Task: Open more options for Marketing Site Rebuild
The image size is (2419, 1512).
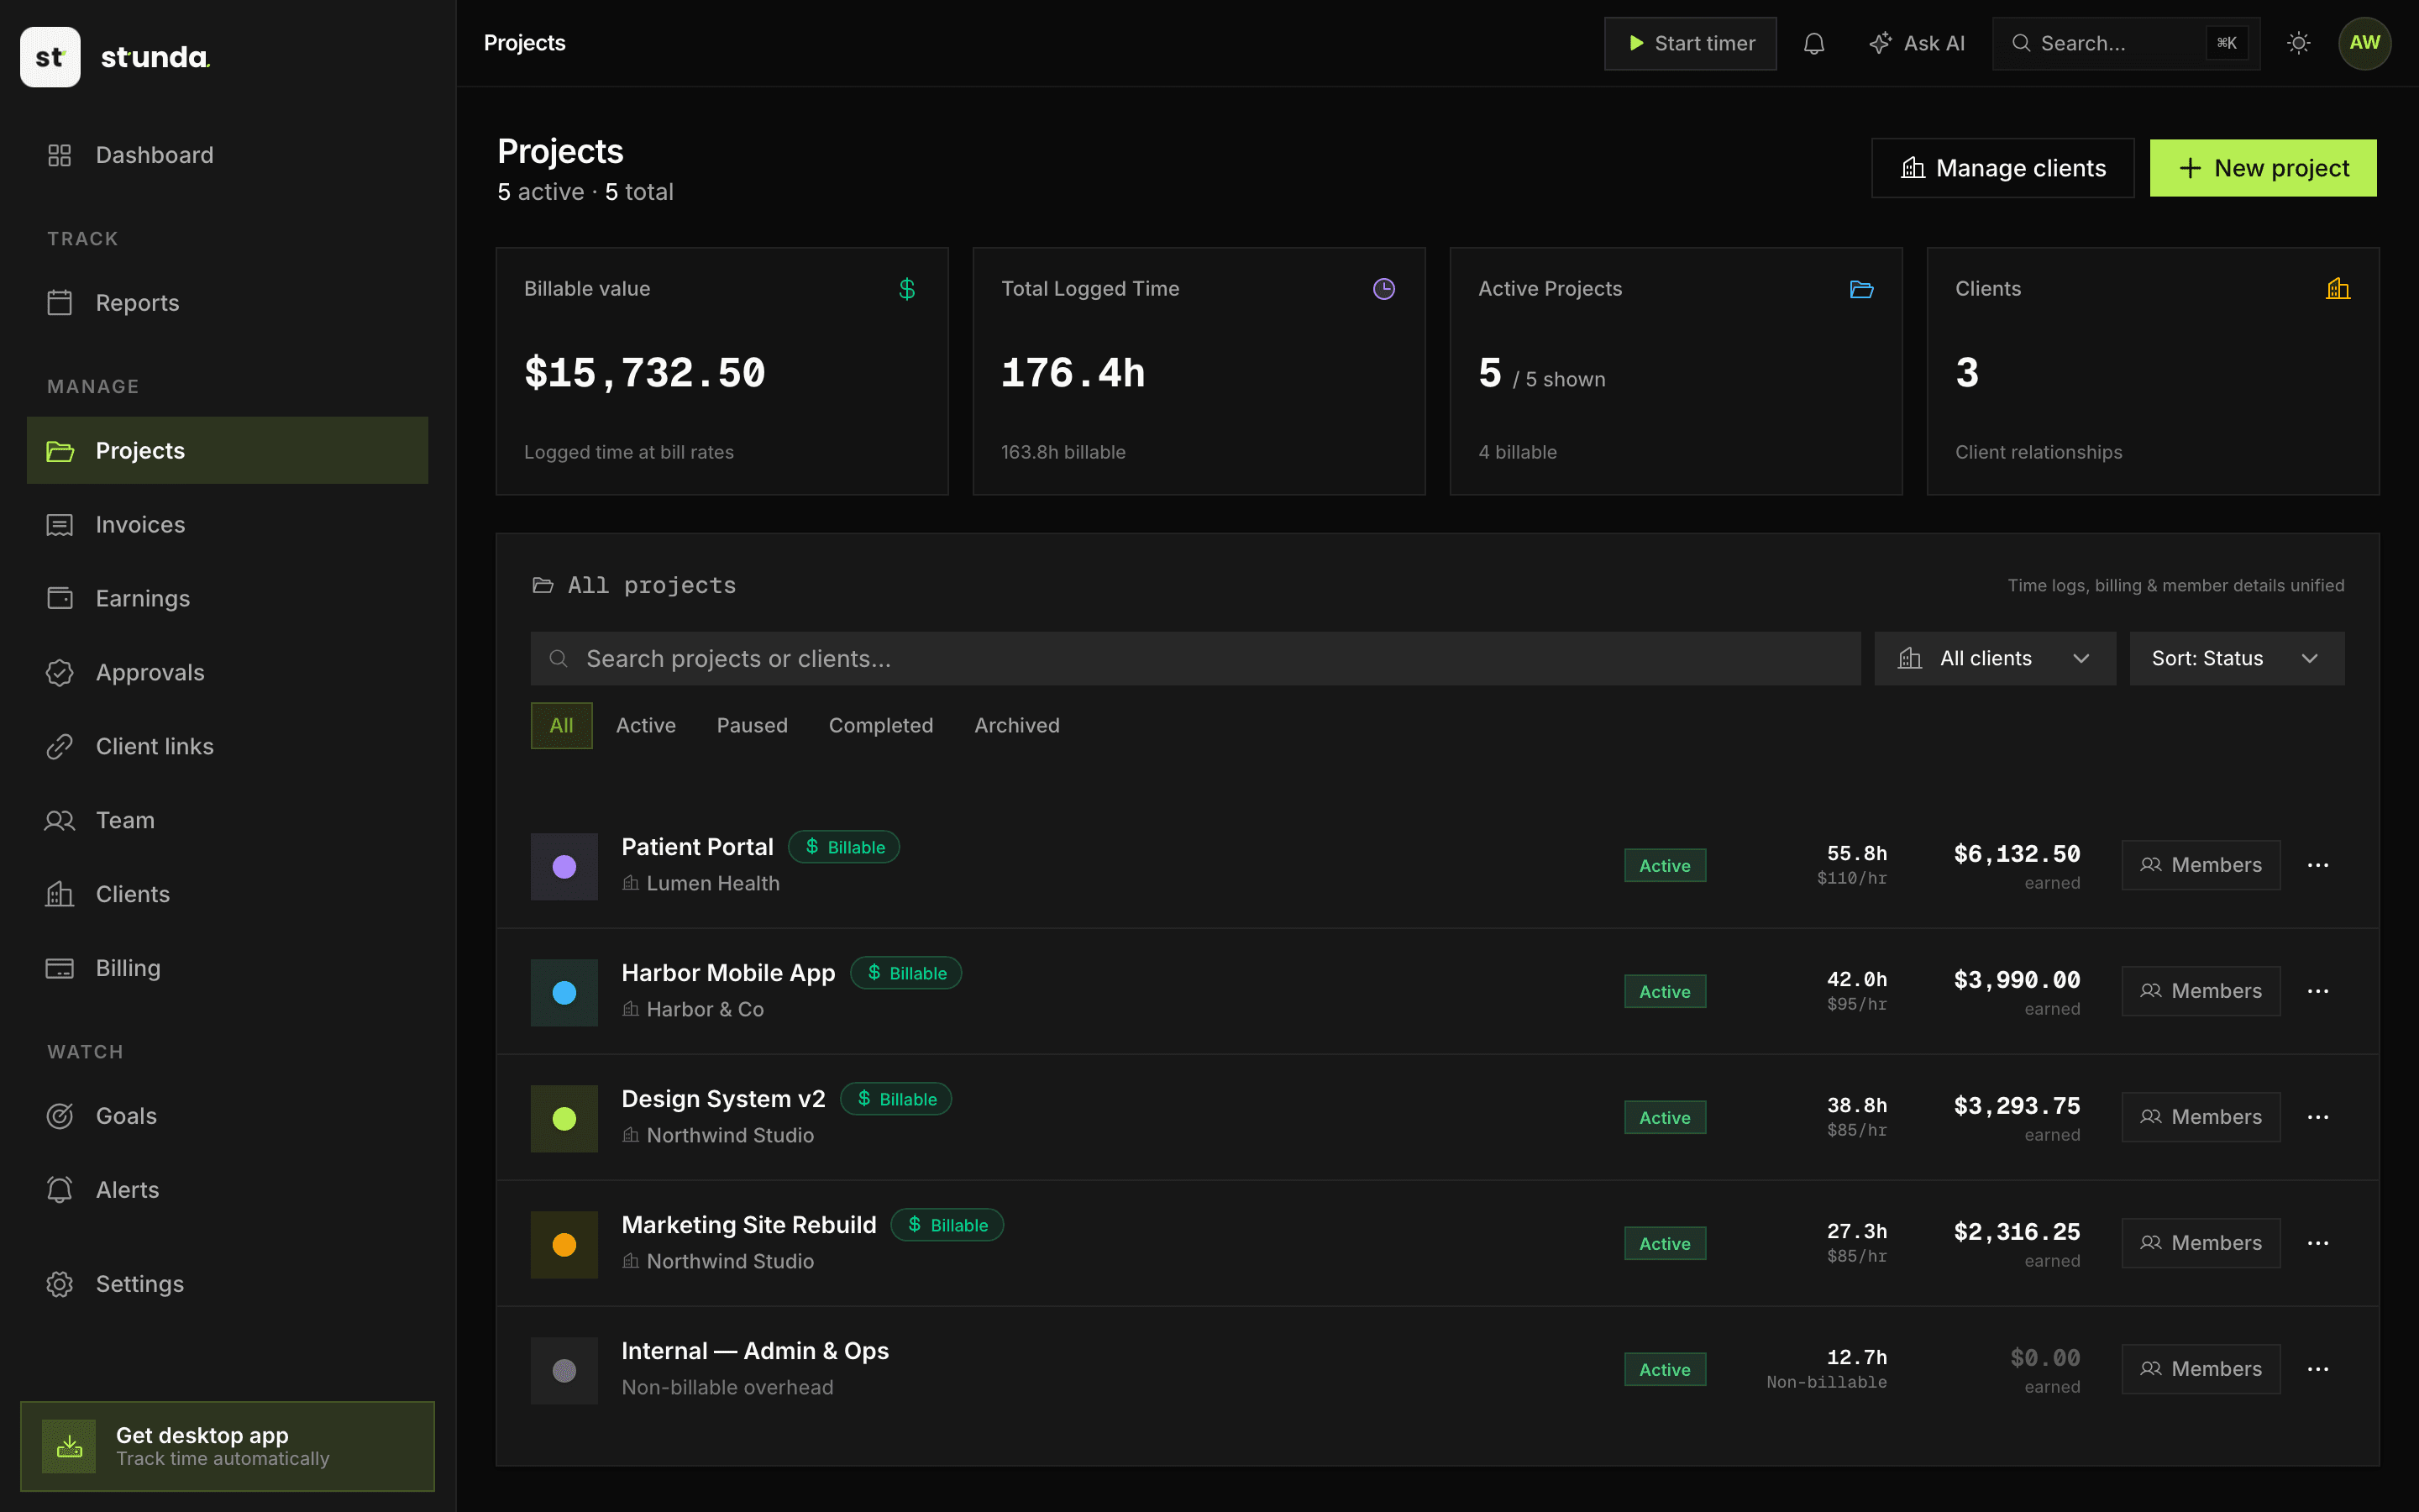Action: 2317,1243
